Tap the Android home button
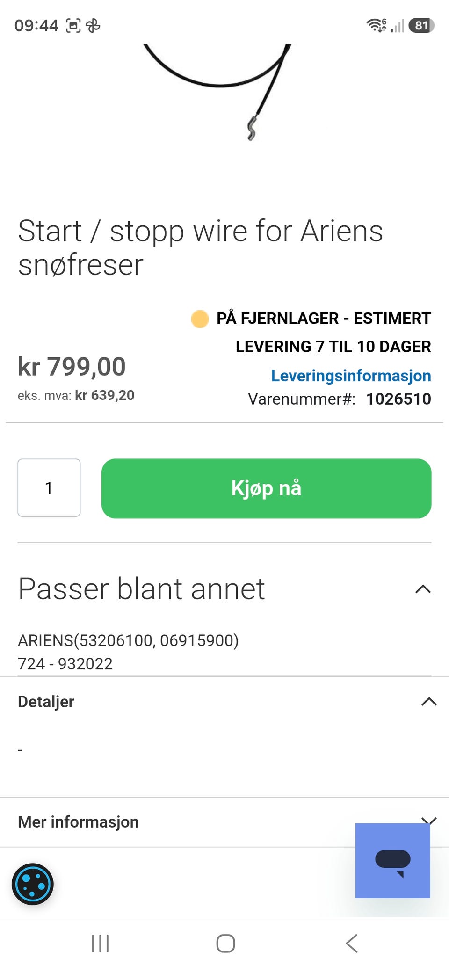Viewport: 449px width, 973px height. pos(225,943)
